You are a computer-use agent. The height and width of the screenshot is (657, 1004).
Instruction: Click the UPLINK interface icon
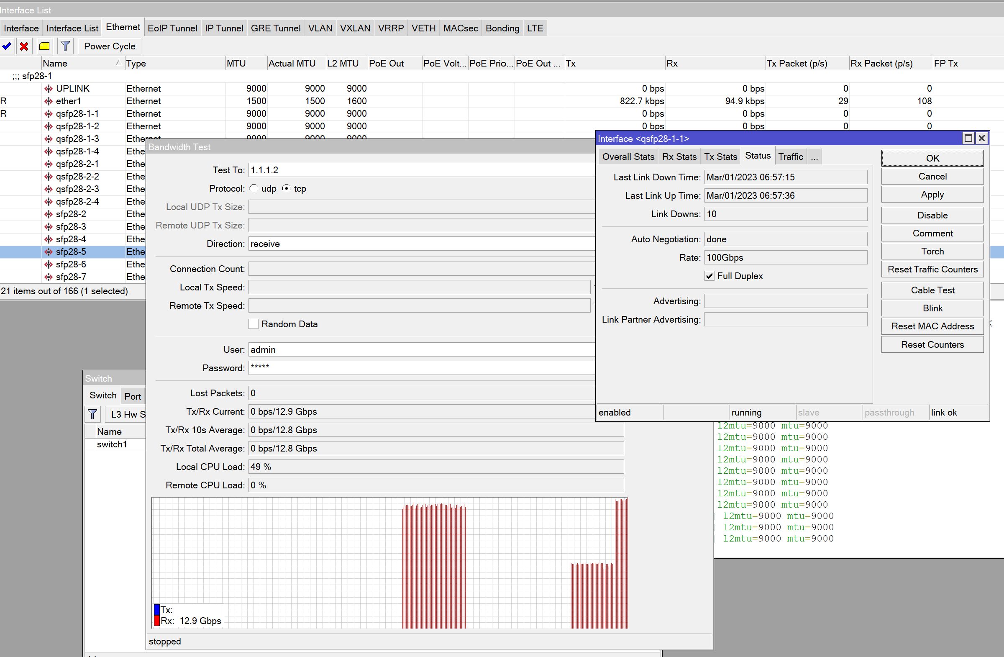coord(49,89)
